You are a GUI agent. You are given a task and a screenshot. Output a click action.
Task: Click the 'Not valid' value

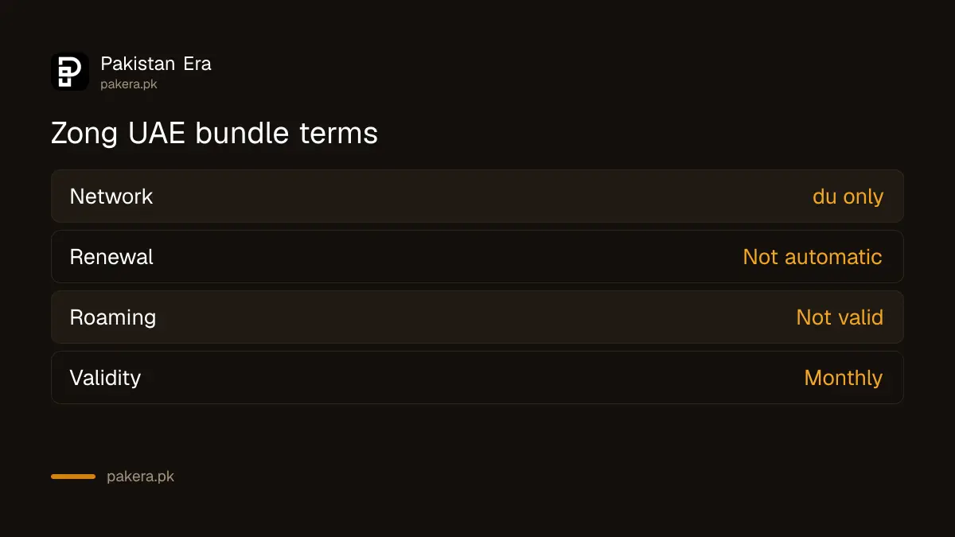click(840, 317)
